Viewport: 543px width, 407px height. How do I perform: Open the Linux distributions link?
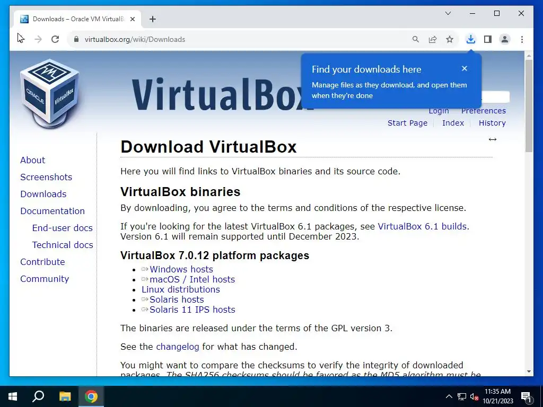(181, 289)
